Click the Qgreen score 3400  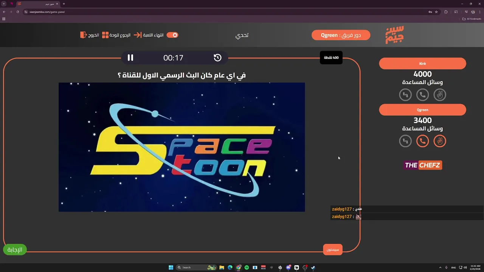[x=423, y=121]
